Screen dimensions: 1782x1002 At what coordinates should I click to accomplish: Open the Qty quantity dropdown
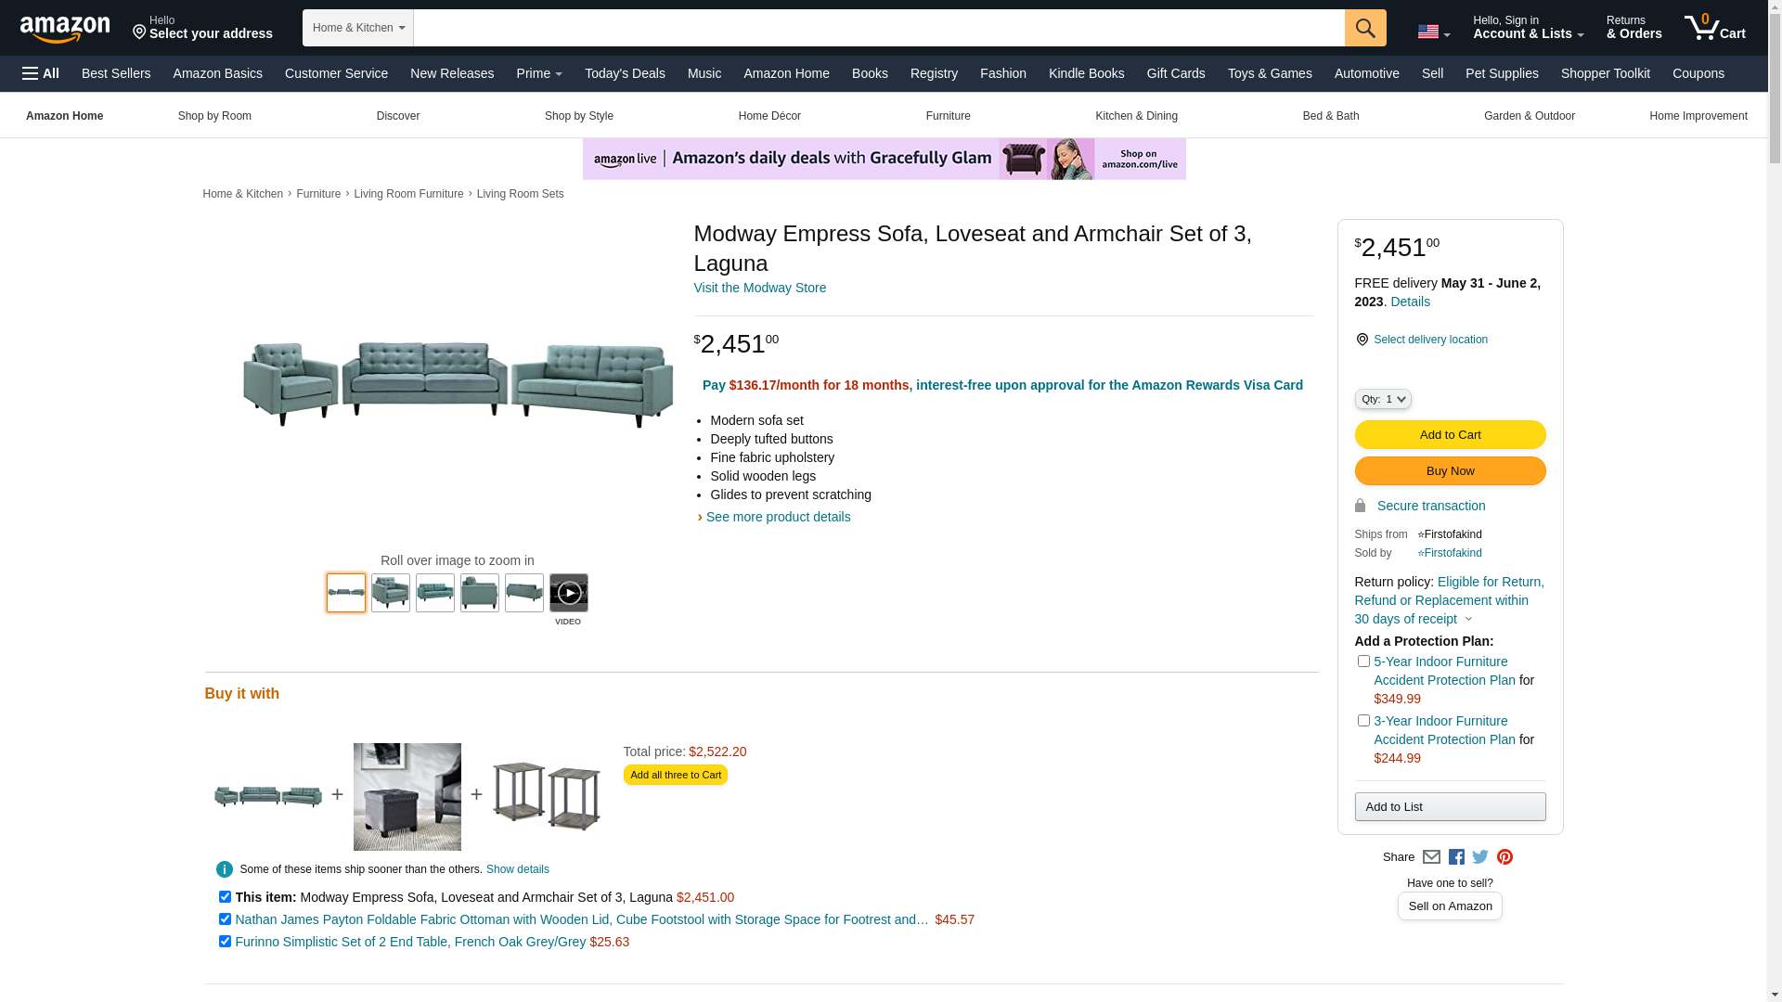pos(1383,399)
